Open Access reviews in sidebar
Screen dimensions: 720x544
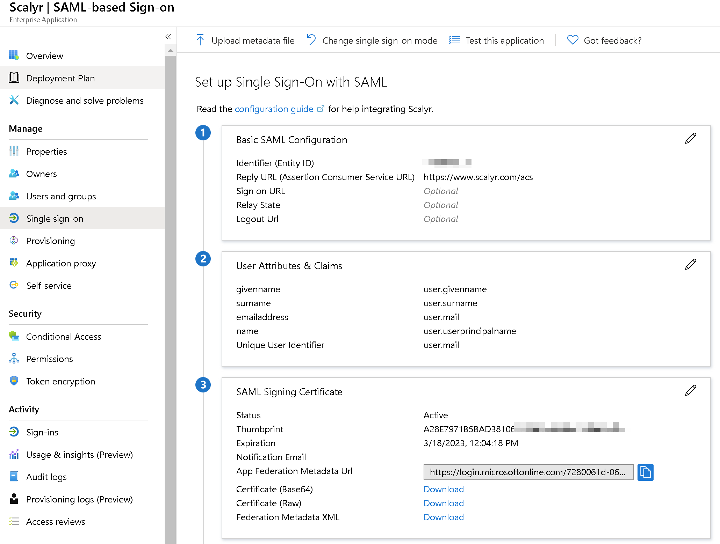pyautogui.click(x=82, y=522)
